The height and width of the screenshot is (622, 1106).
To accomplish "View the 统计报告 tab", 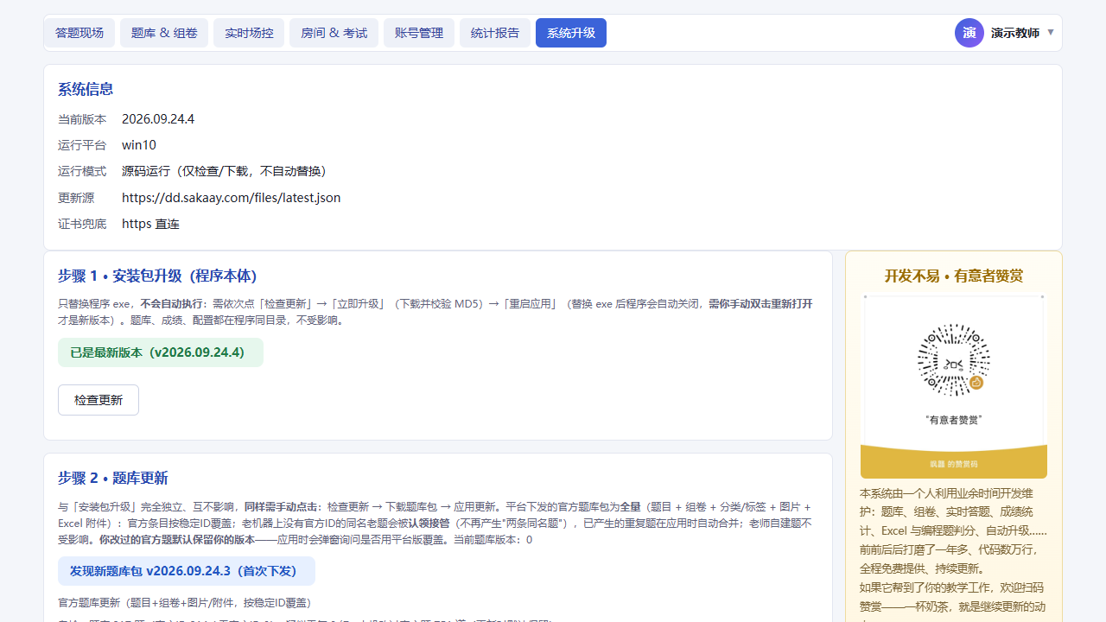I will click(x=495, y=33).
